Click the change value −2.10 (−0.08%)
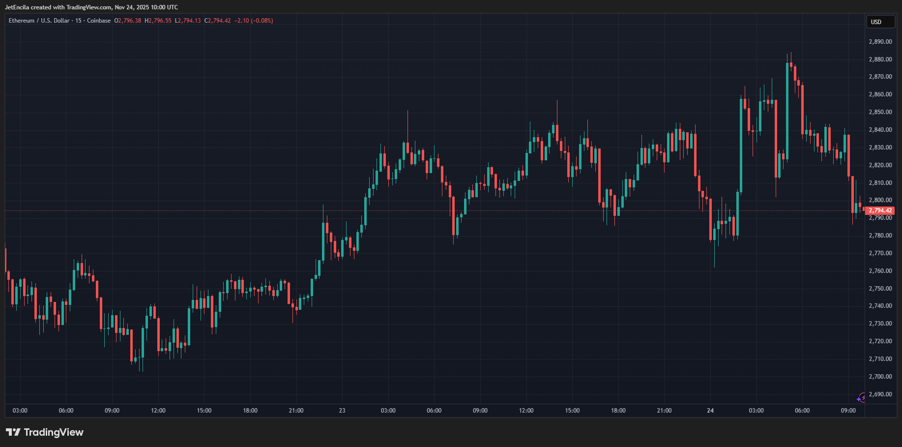The image size is (902, 447). pyautogui.click(x=254, y=21)
